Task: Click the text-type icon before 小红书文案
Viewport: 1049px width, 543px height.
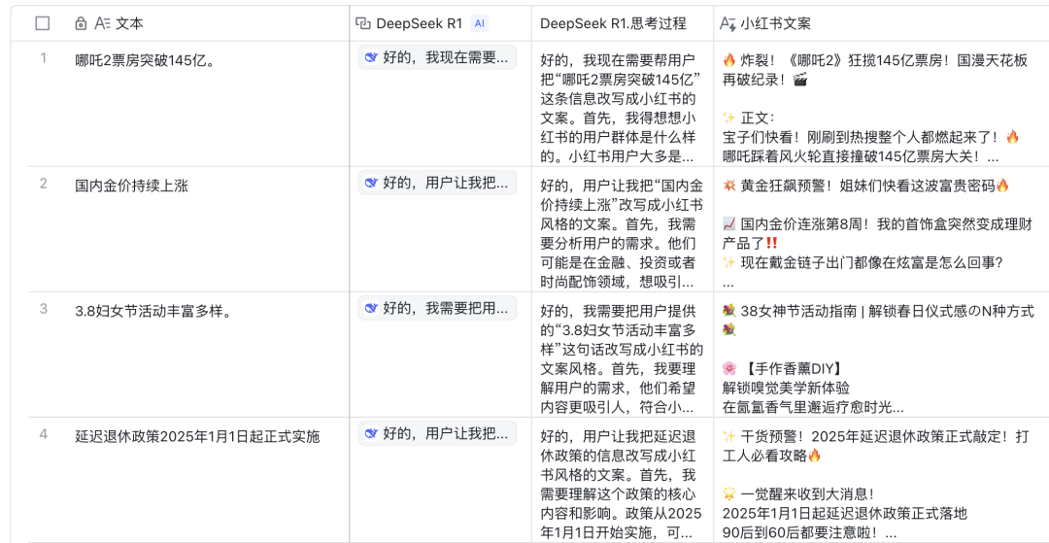Action: click(x=728, y=23)
